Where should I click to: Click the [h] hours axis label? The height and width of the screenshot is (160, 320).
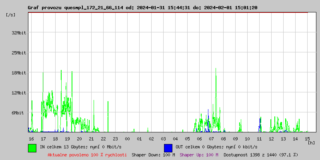[311, 142]
